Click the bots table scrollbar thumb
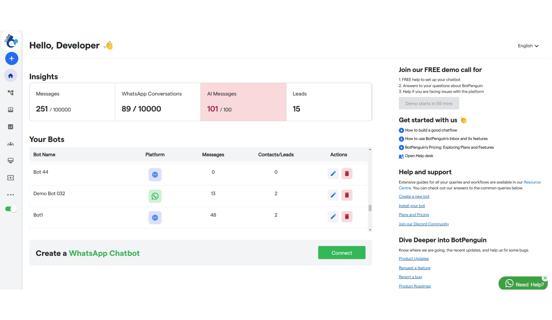552x320 pixels. pyautogui.click(x=370, y=208)
